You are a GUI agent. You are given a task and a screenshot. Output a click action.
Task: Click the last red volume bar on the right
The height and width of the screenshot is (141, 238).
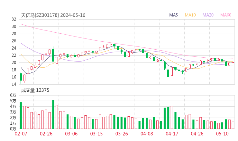(233, 125)
